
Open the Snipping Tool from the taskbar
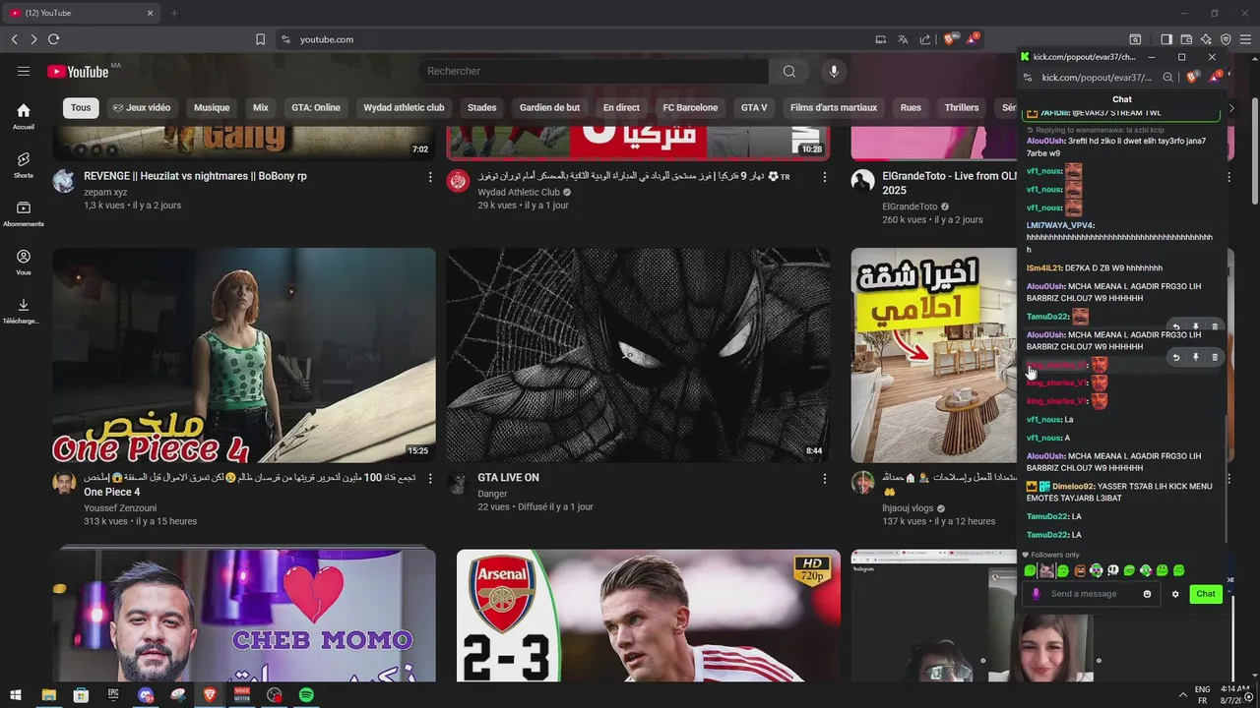[178, 695]
